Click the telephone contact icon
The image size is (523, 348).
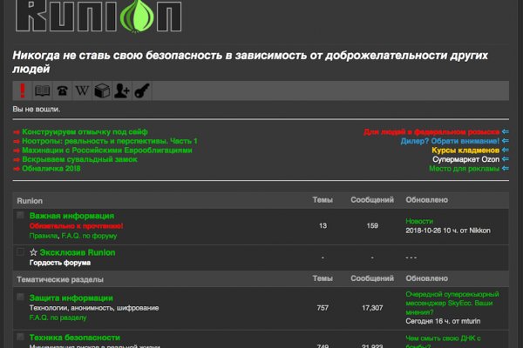[62, 90]
